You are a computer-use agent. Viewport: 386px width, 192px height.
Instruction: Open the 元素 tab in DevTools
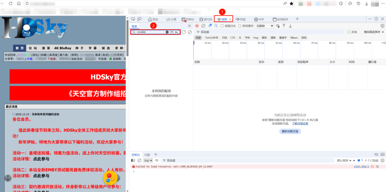pyautogui.click(x=171, y=19)
